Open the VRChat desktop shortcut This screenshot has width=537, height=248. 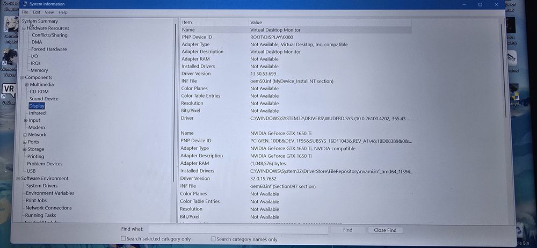coord(9,93)
